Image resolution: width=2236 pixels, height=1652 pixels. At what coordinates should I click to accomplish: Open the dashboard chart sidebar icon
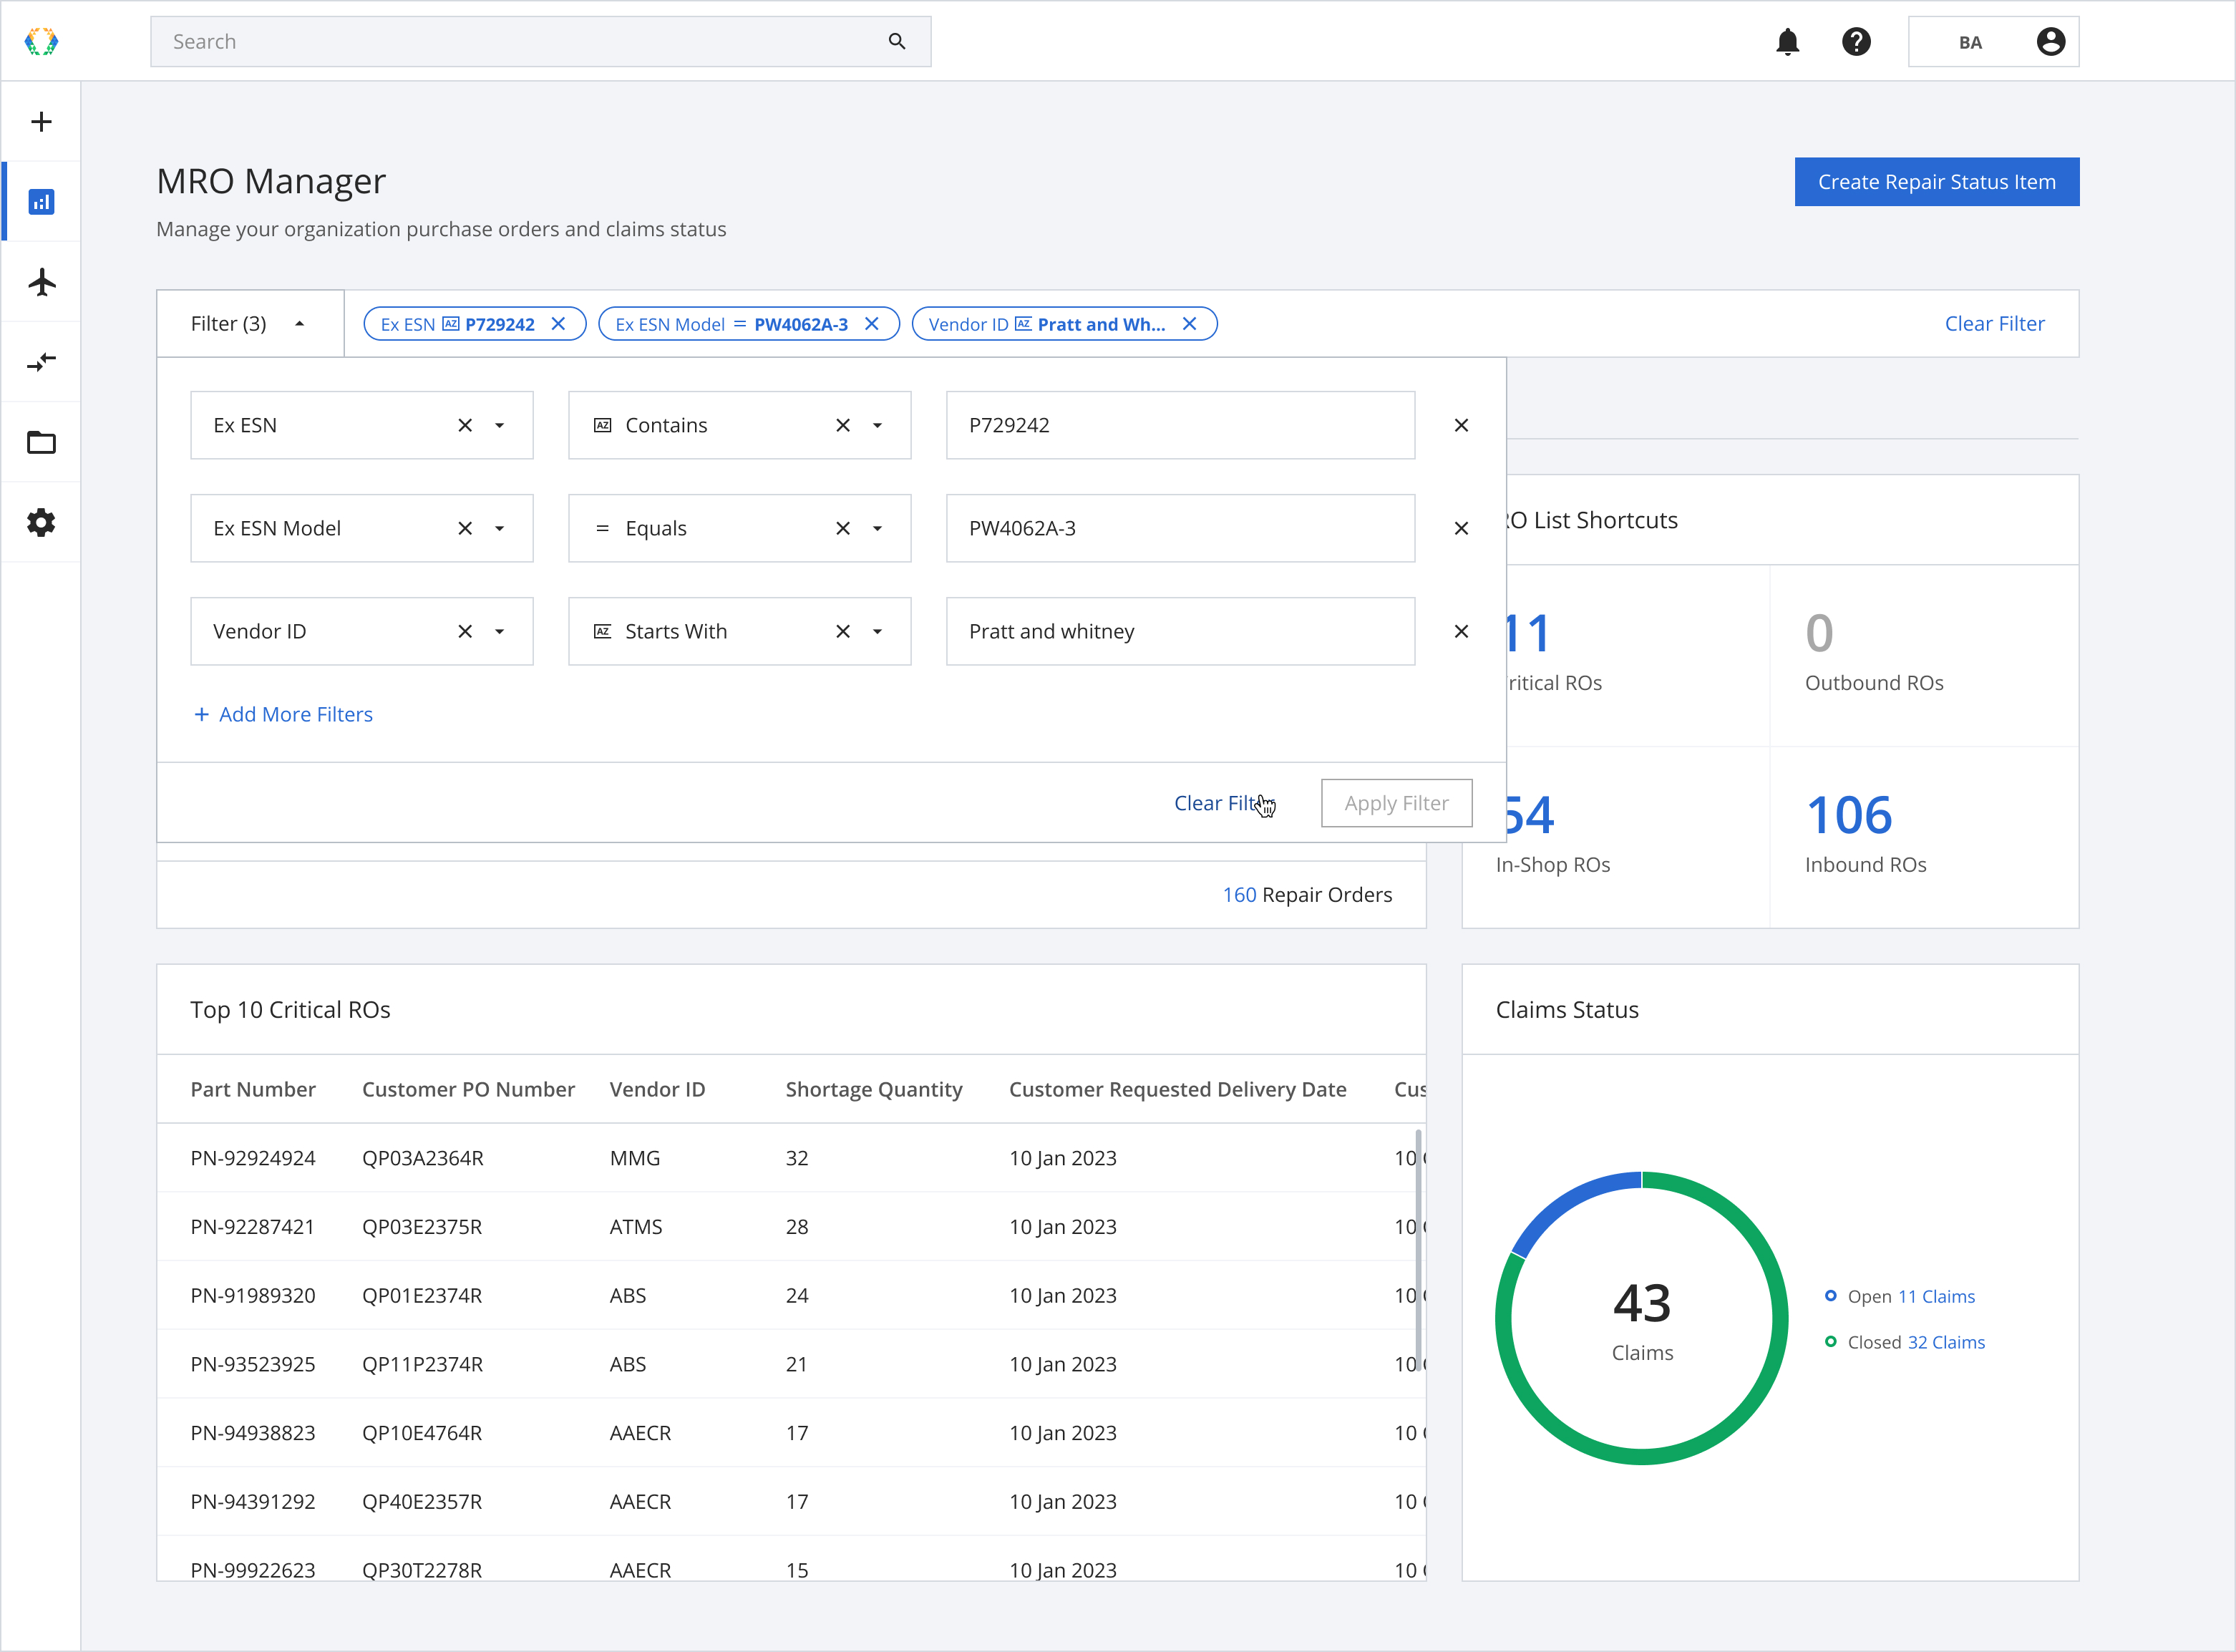(41, 202)
